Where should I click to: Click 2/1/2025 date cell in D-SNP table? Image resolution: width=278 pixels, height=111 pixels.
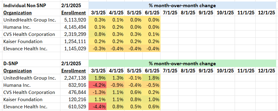[71, 63]
